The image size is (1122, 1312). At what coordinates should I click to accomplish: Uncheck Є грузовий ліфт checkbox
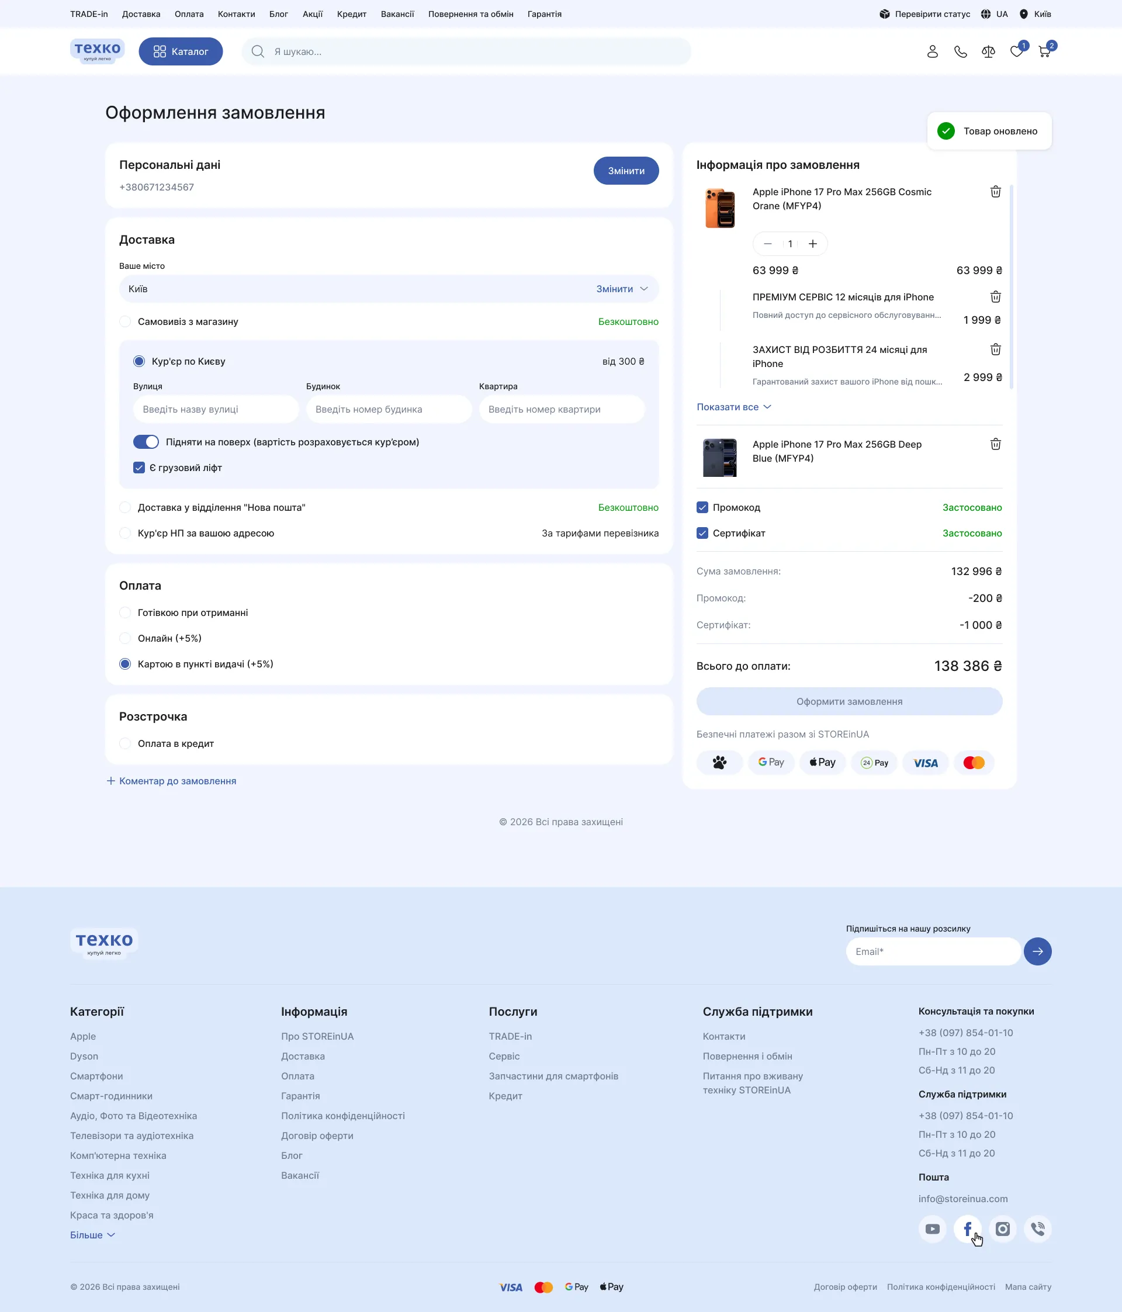(139, 468)
